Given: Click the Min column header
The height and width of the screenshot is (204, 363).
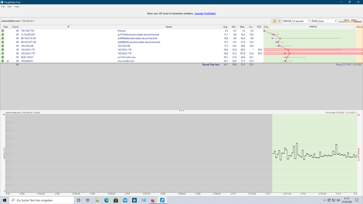Looking at the screenshot, I should pos(234,27).
